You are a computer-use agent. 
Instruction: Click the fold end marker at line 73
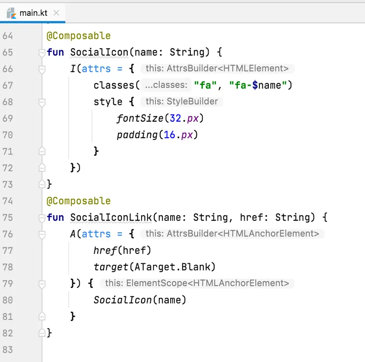(42, 184)
